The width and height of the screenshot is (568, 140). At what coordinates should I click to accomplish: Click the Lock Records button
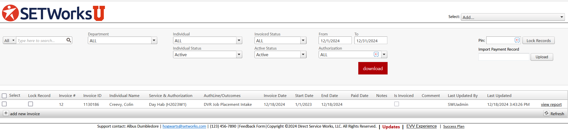pyautogui.click(x=538, y=41)
